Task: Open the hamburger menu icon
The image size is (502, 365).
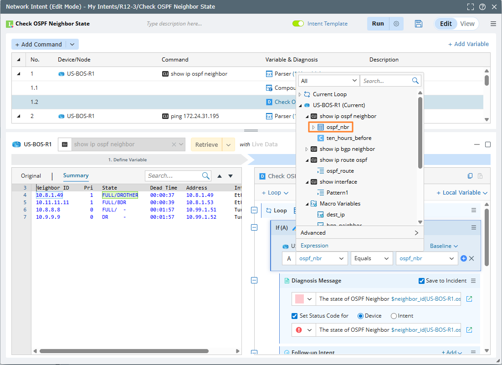Action: (x=493, y=24)
